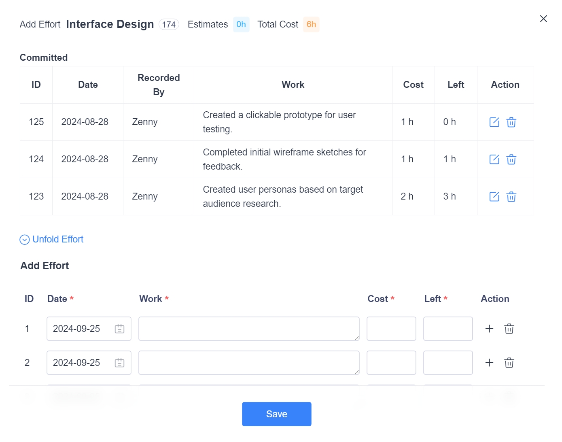
Task: Delete committed effort record 125
Action: [x=511, y=122]
